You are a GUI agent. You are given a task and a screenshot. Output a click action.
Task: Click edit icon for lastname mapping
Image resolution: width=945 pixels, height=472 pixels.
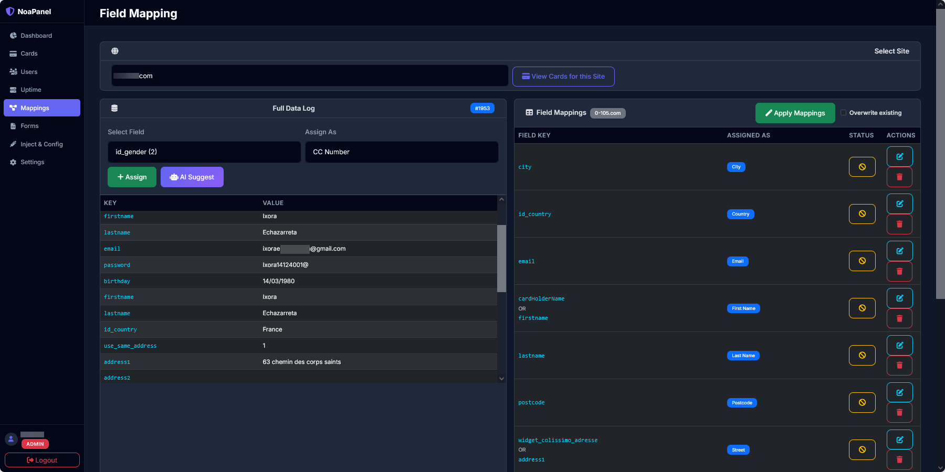point(899,346)
